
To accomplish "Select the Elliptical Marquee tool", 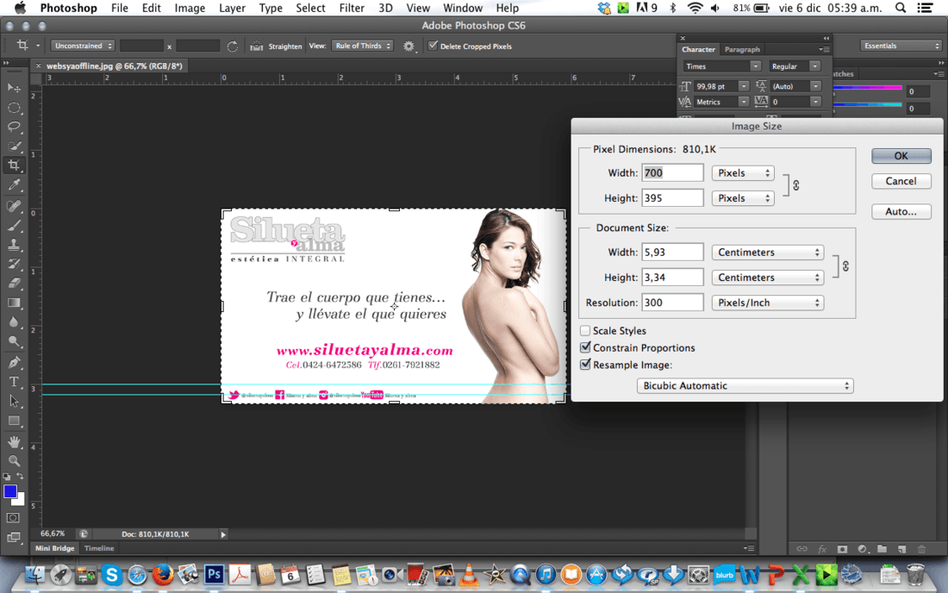I will pos(14,109).
